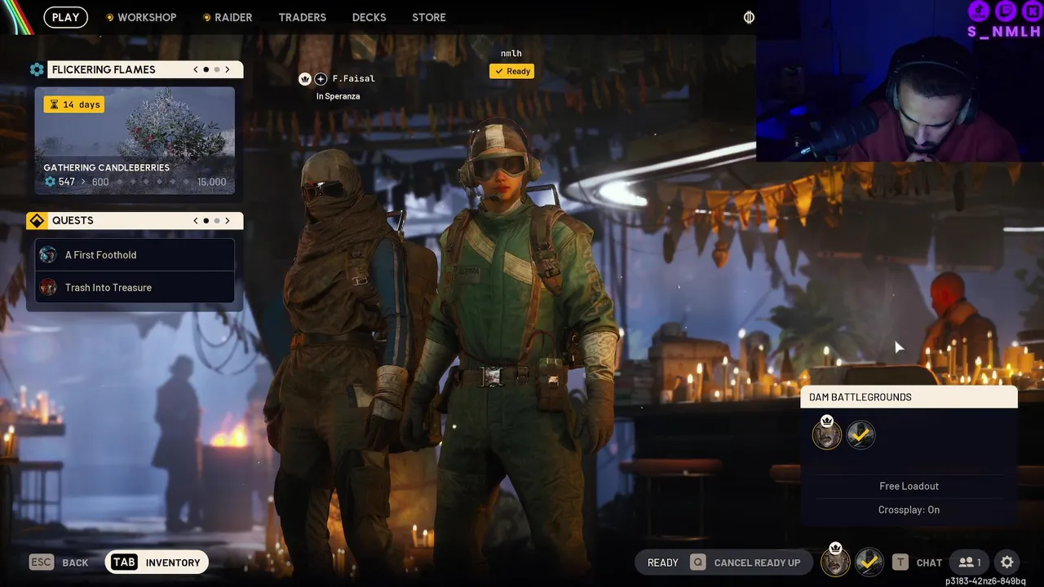The image size is (1044, 587).
Task: Click the streamer webcam feed
Action: coord(900,82)
